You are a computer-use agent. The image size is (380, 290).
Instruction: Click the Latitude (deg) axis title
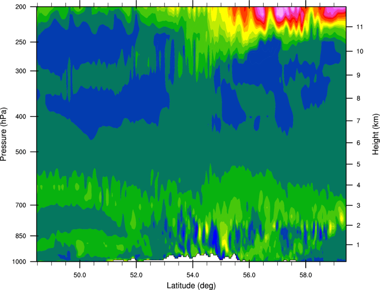[191, 286]
